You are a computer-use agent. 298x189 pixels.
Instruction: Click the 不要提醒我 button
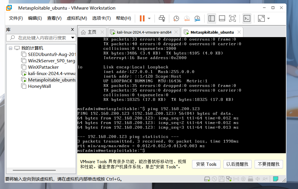pyautogui.click(x=269, y=164)
